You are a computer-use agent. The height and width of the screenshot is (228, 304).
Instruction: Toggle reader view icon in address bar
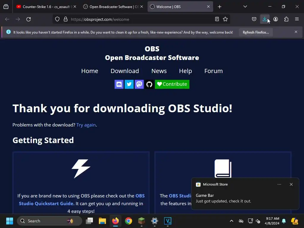(217, 19)
